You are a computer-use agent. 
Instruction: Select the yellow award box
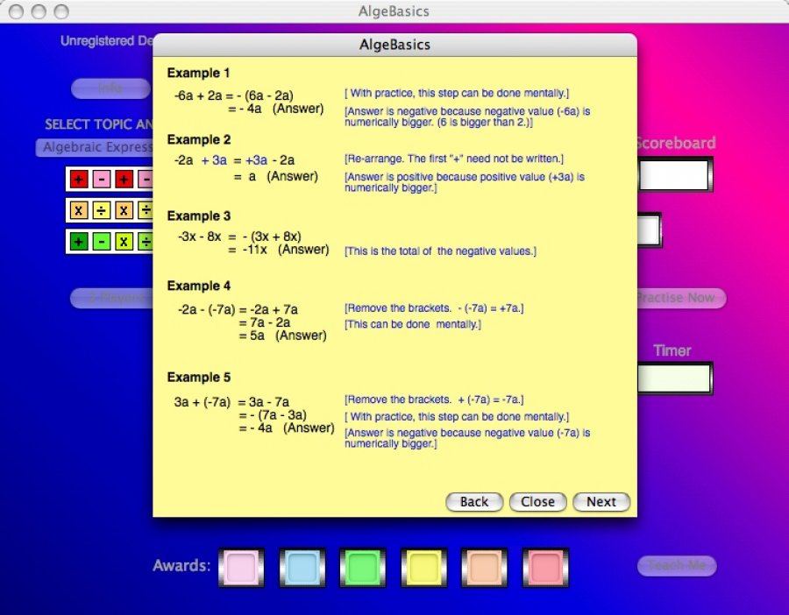point(424,567)
